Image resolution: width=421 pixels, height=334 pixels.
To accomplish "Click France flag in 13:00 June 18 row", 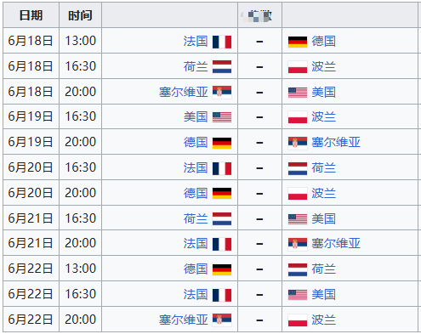I will click(x=222, y=42).
